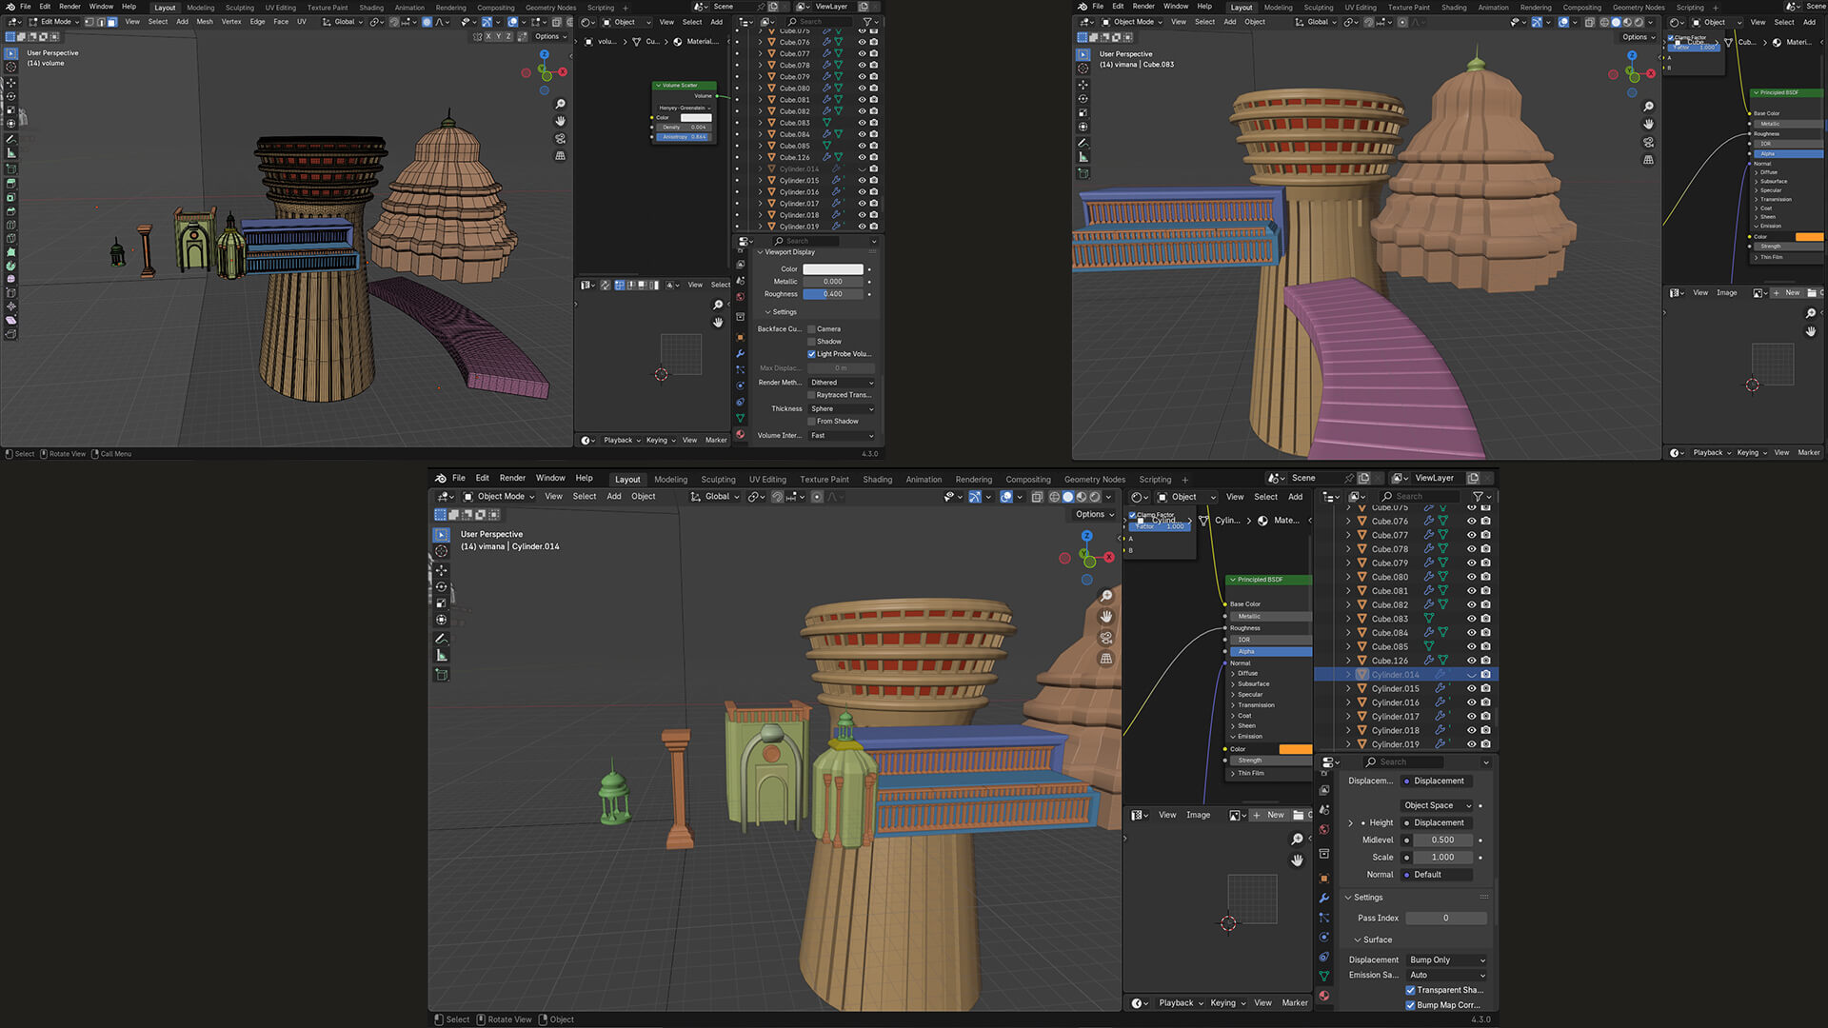Open Object Mode dropdown in Cylinder.014 window
1828x1028 pixels.
coord(499,497)
